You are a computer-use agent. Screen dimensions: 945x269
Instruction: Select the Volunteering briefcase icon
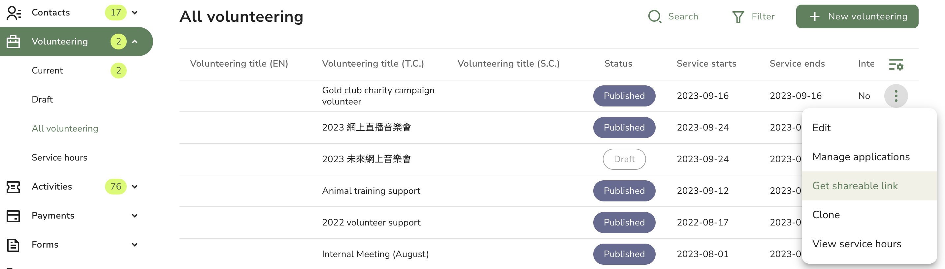(x=14, y=41)
